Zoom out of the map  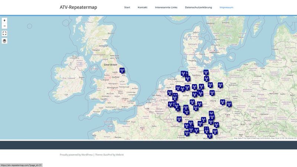click(4, 26)
